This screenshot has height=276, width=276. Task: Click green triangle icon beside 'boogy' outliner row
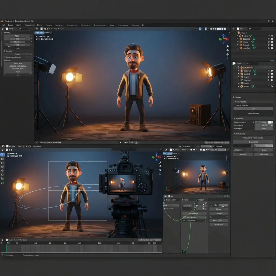[252, 42]
